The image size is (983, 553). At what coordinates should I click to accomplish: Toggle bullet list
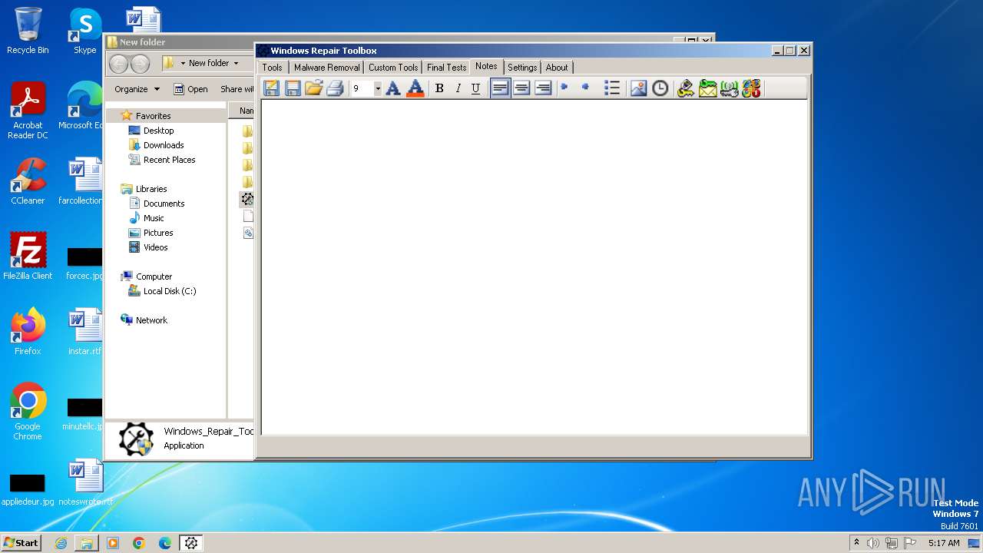(x=612, y=88)
